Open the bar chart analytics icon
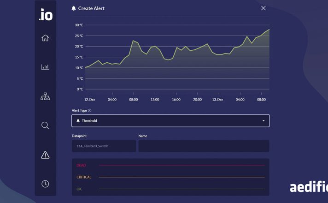 coord(45,67)
